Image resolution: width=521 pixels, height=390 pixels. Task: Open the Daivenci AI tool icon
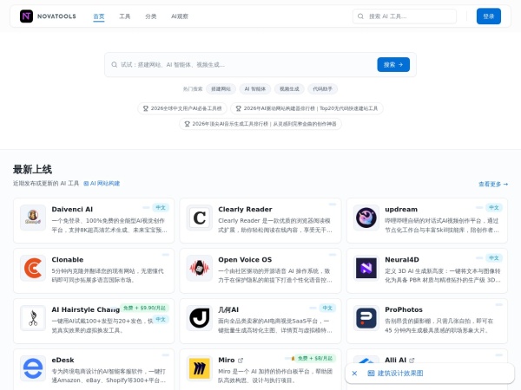coord(33,218)
